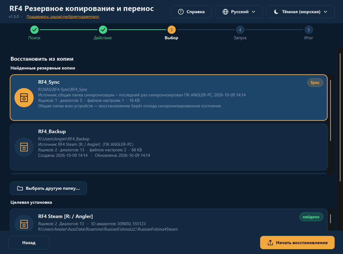Click the heading Восстановить из копии
The height and width of the screenshot is (254, 343).
pyautogui.click(x=42, y=59)
